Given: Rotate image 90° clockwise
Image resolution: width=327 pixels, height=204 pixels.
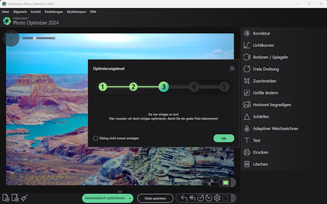Looking at the screenshot, I should point(209,198).
